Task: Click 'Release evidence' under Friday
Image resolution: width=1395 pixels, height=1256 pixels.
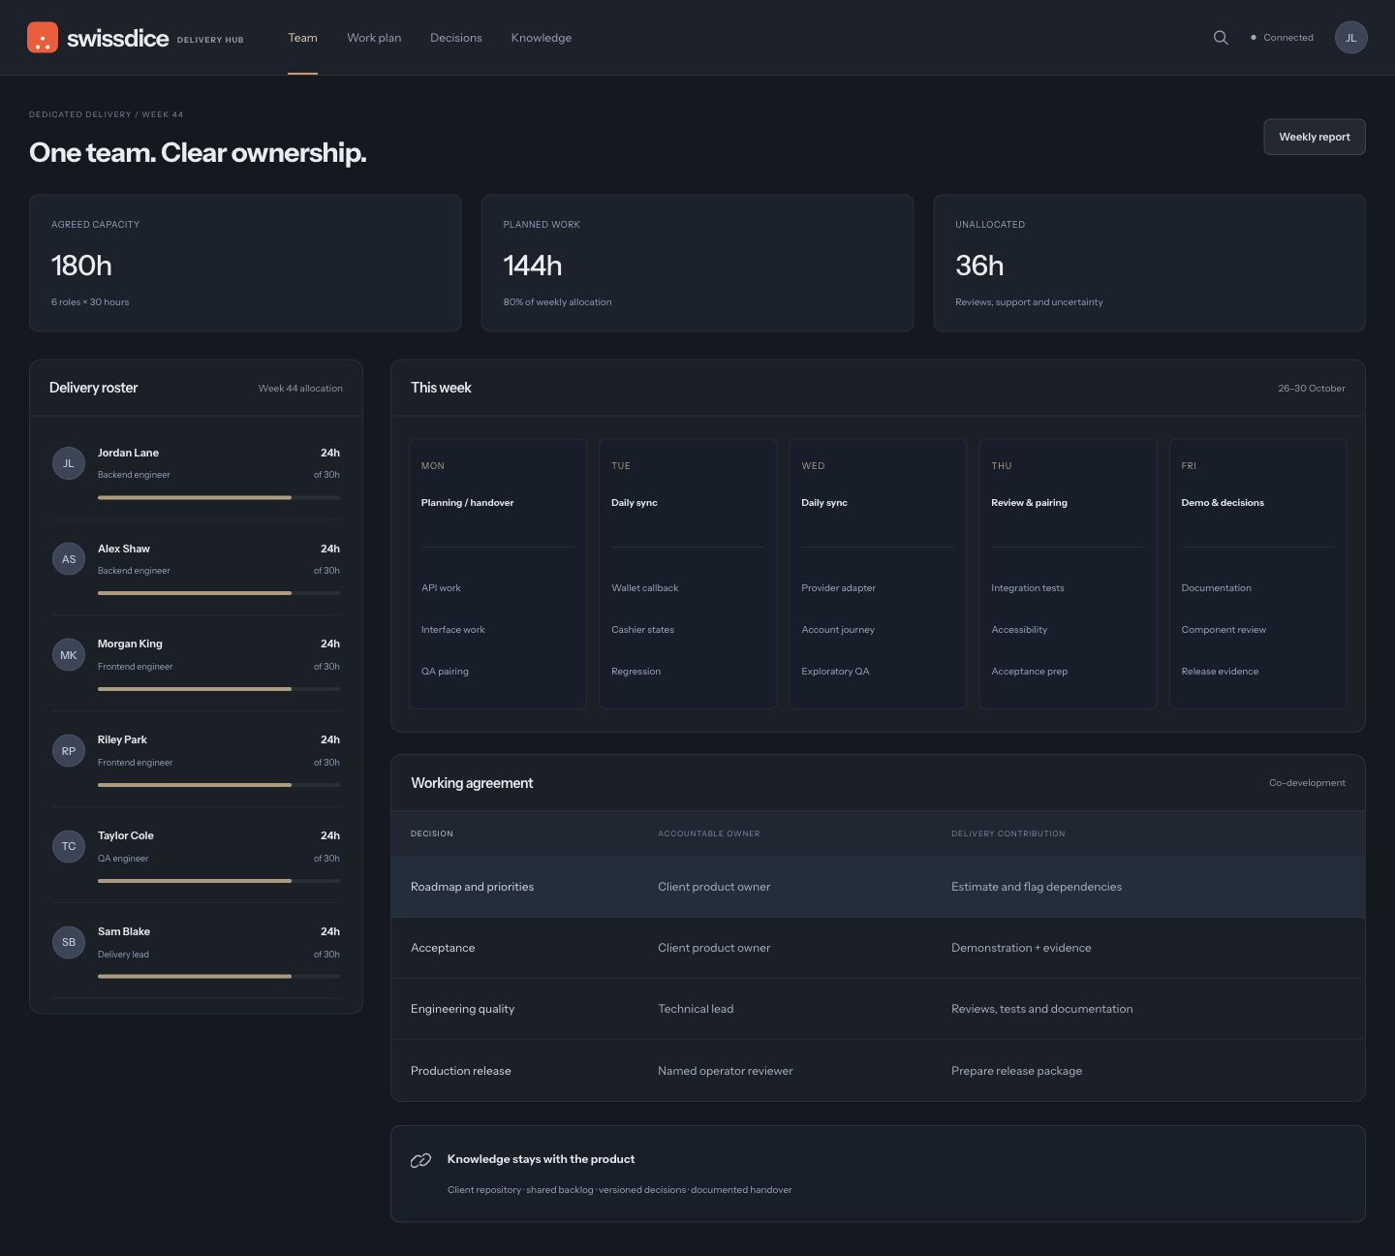Action: pos(1220,672)
